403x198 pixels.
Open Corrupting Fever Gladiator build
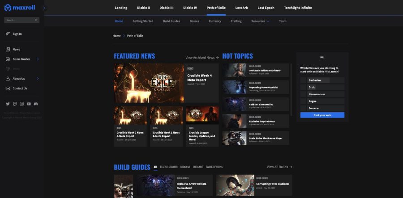coord(254,185)
